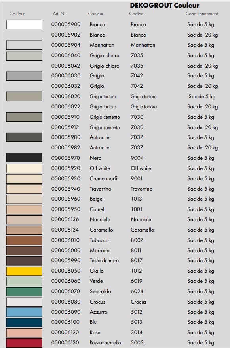This screenshot has height=348, width=230.
Task: Pick the Blu dark blue swatch
Action: click(x=24, y=323)
